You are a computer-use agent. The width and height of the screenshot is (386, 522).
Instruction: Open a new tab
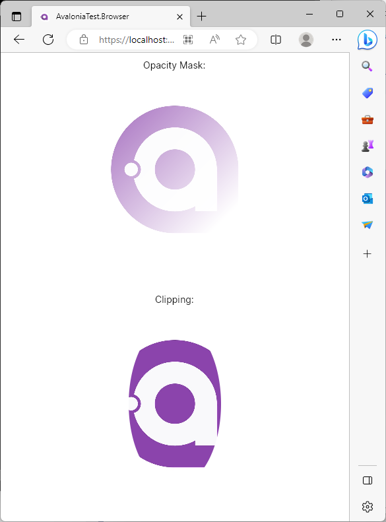[x=202, y=16]
